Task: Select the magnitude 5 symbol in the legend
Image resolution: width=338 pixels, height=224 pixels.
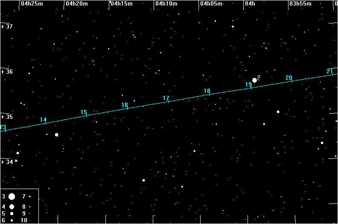Action: 12,213
